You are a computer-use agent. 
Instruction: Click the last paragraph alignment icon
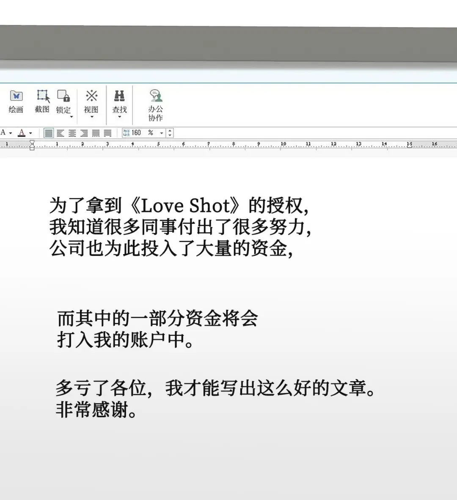tap(108, 133)
